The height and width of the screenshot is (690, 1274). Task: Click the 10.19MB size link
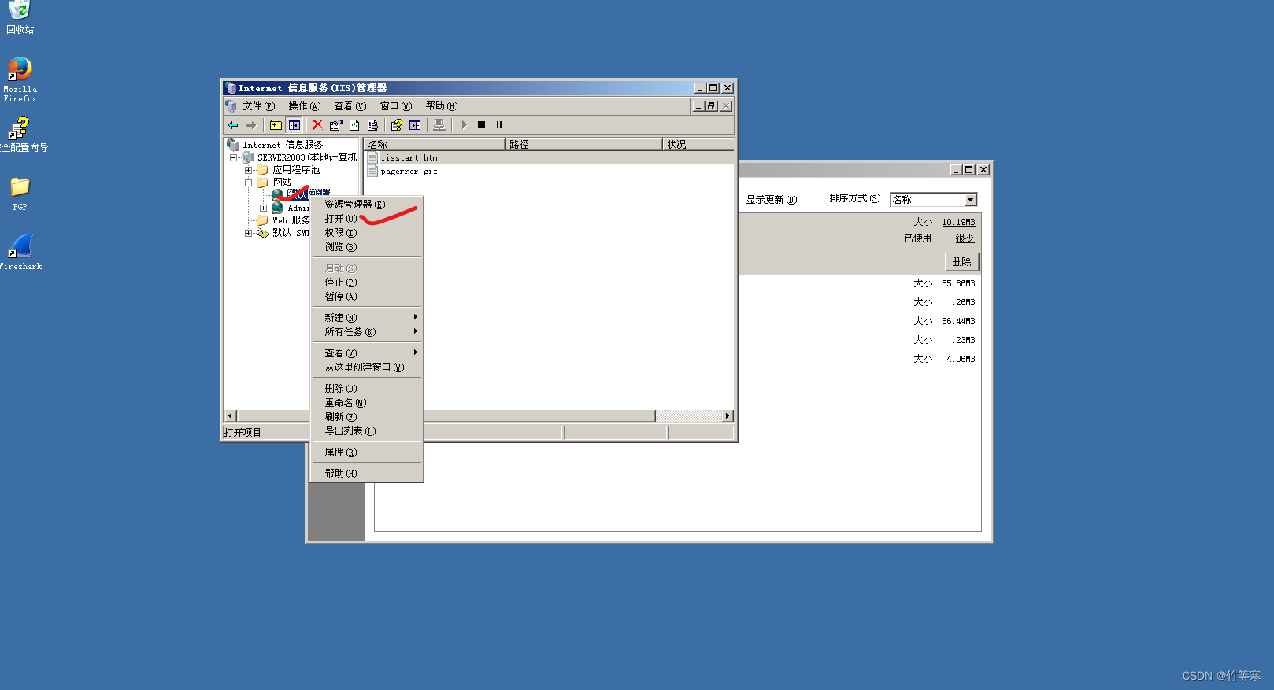click(x=958, y=223)
